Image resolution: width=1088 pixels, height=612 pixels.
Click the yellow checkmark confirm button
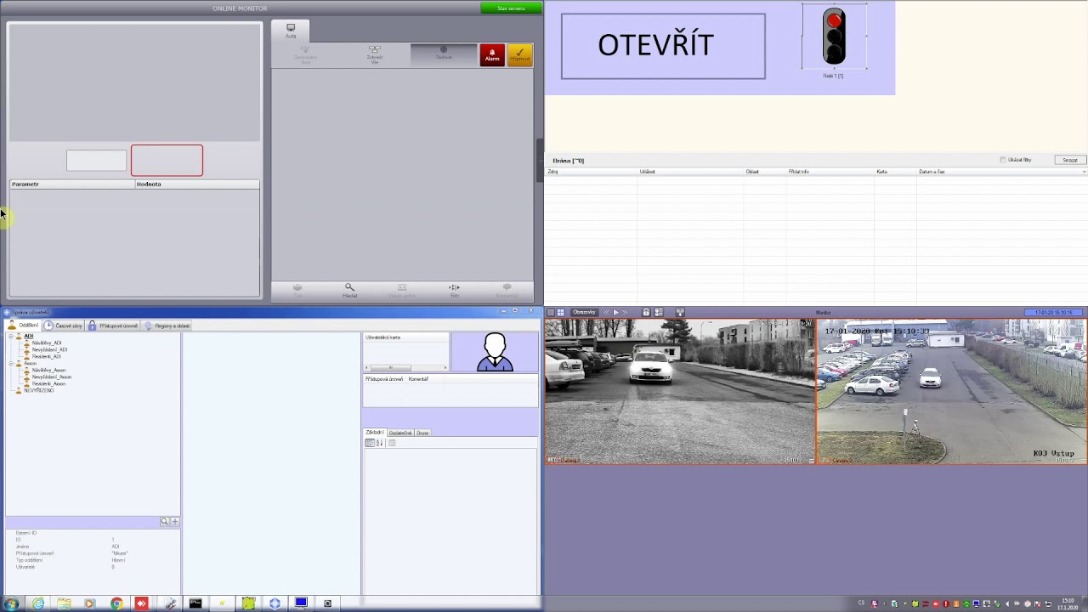tap(519, 55)
